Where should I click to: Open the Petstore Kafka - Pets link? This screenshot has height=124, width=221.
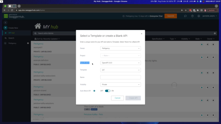pos(93,115)
